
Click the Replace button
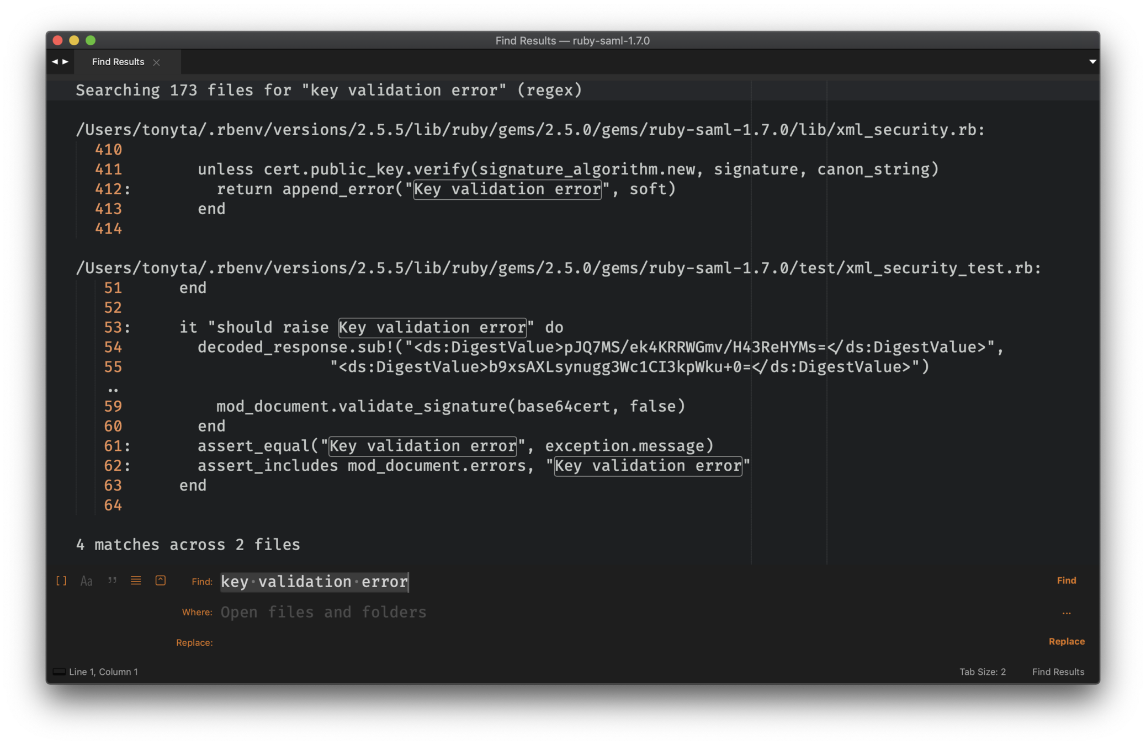pyautogui.click(x=1066, y=641)
